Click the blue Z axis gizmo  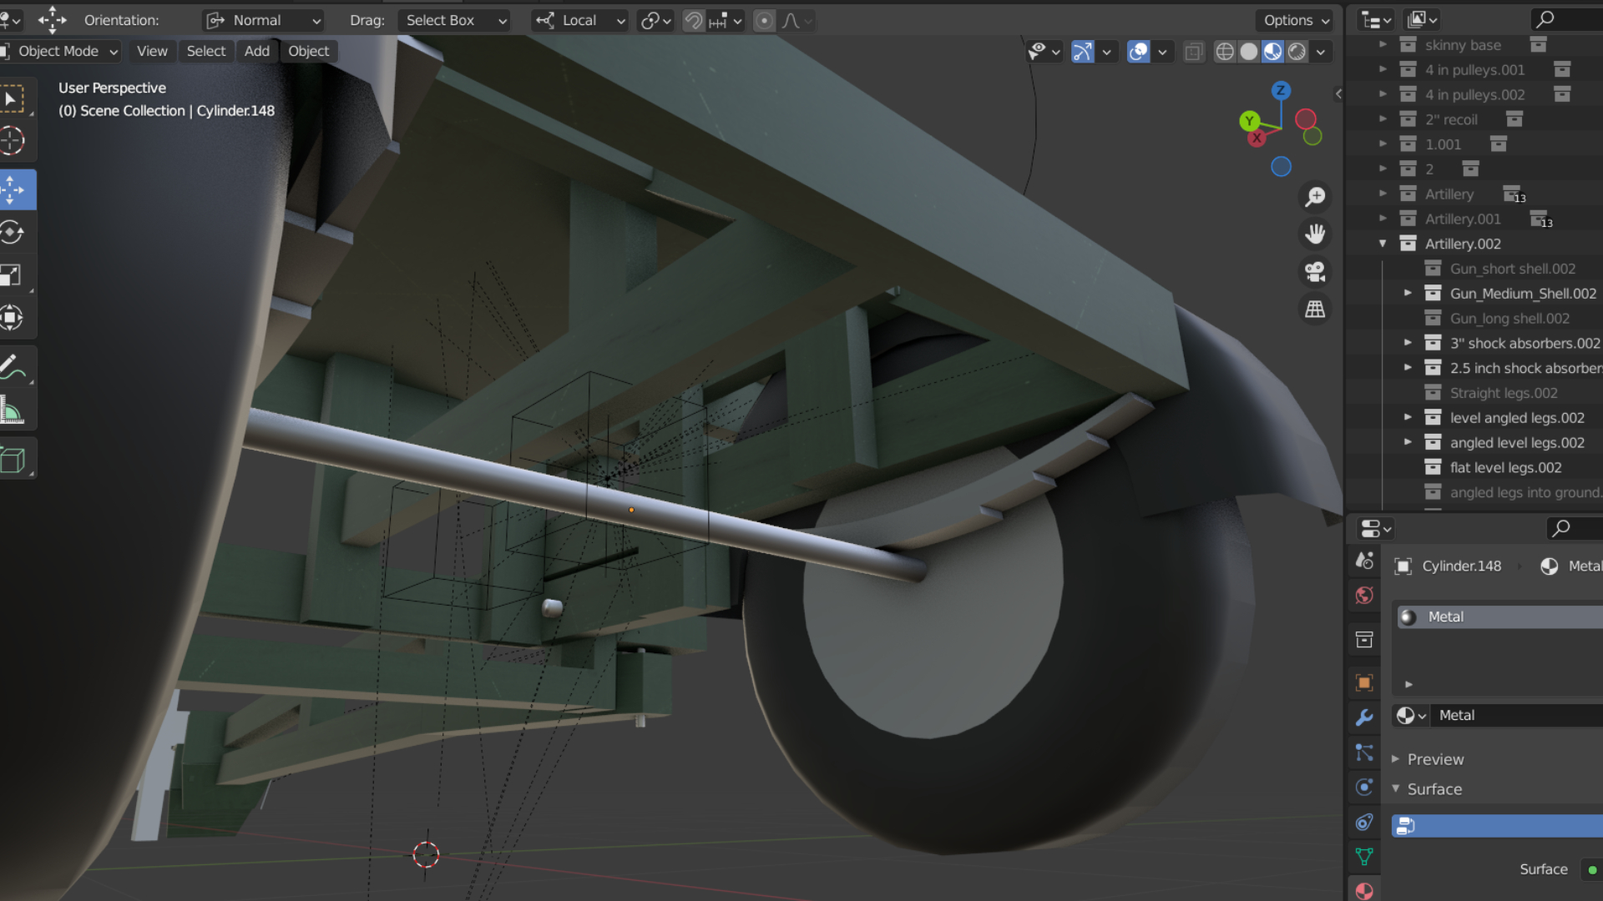[x=1281, y=90]
